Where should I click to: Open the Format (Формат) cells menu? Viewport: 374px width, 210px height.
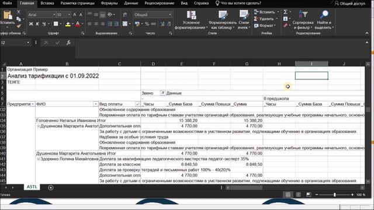pyautogui.click(x=265, y=26)
